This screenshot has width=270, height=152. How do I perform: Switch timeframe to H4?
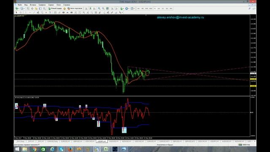[x=159, y=8]
